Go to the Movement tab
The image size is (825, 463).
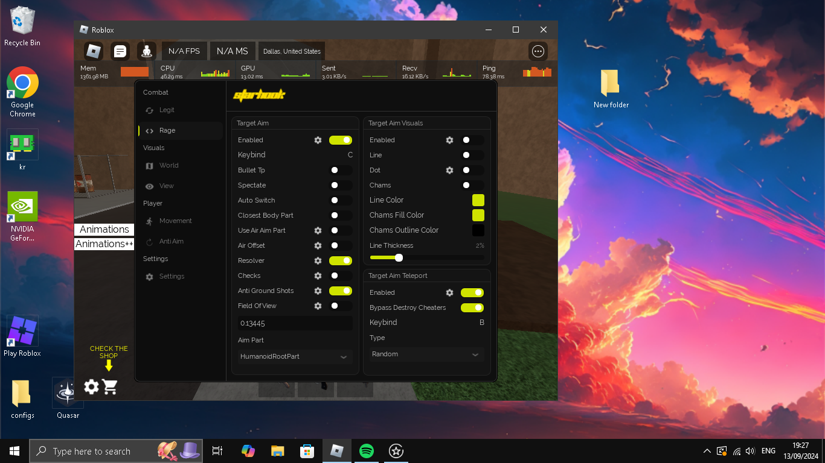click(x=180, y=221)
